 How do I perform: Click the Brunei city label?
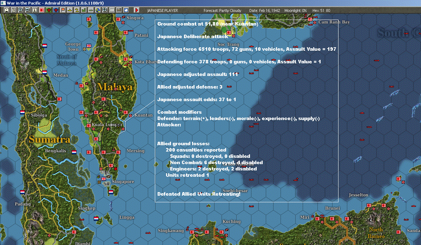[x=333, y=208]
